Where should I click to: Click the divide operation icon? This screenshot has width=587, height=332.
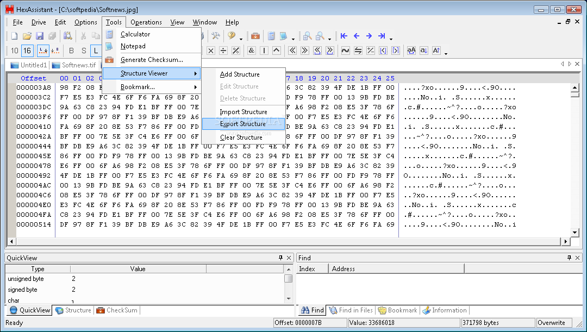(223, 51)
